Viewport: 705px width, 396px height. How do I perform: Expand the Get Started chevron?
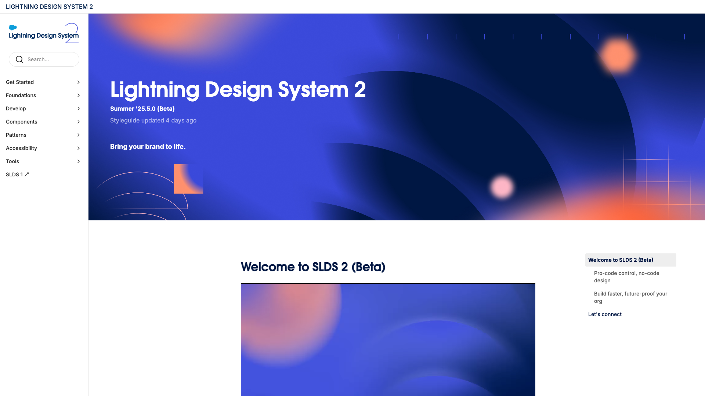79,82
